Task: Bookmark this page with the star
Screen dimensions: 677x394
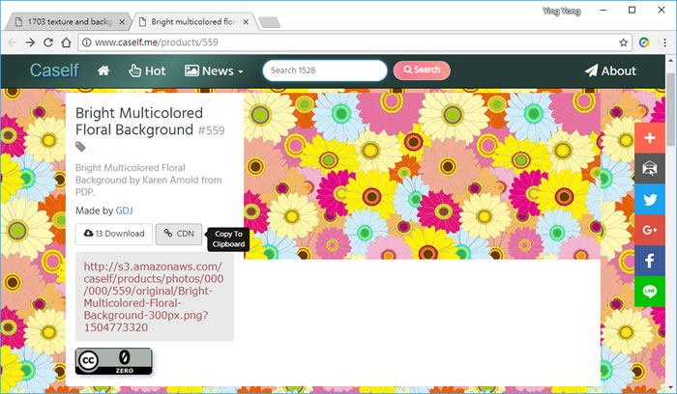Action: [x=623, y=42]
